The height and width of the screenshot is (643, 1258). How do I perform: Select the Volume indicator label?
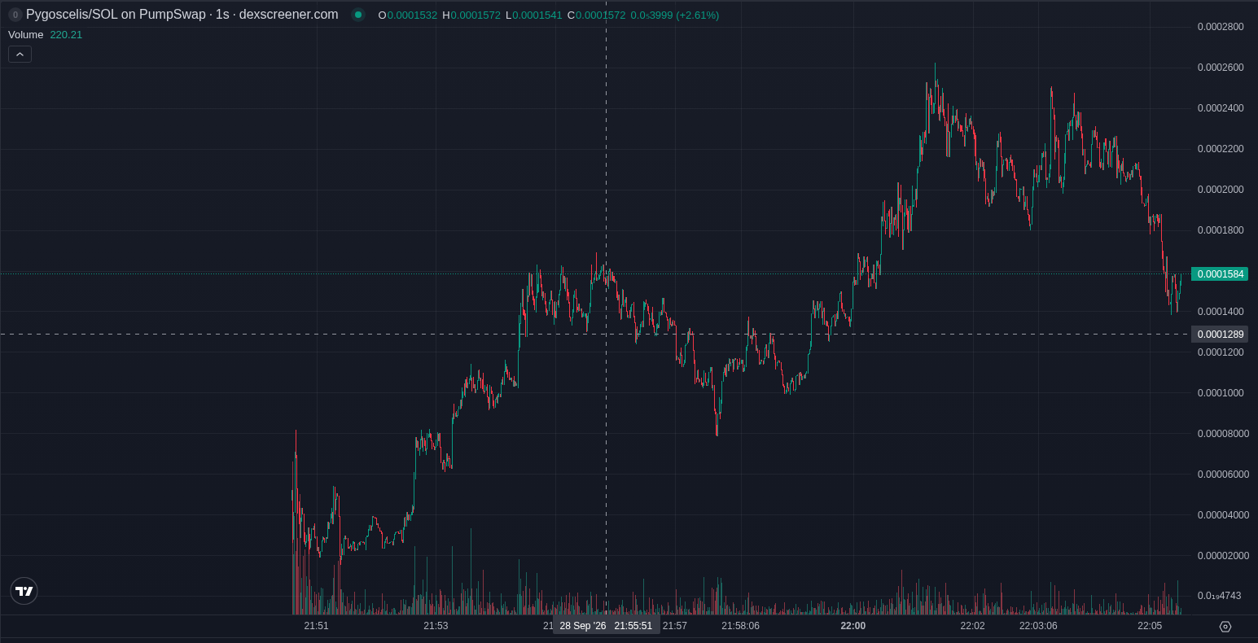point(25,34)
